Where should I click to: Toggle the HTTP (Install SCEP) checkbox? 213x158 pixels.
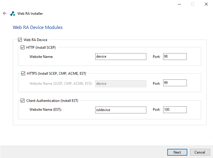[23, 47]
